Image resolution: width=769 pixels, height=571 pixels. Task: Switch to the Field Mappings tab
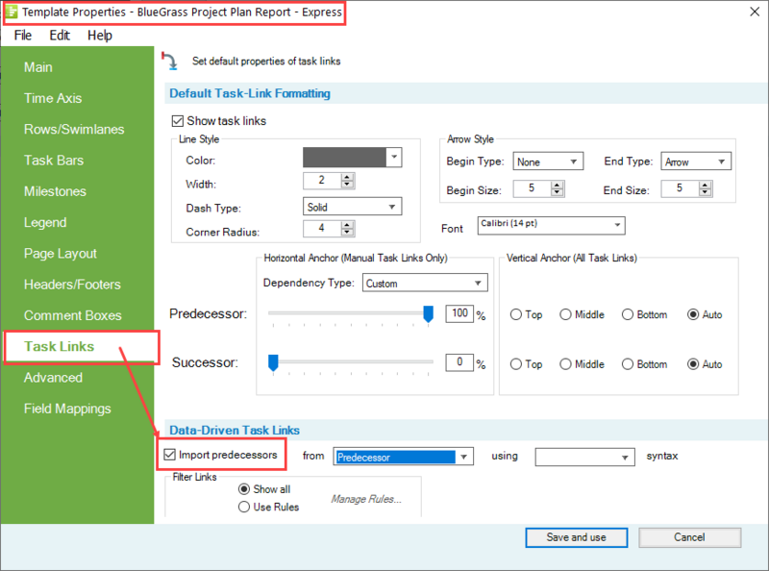67,409
